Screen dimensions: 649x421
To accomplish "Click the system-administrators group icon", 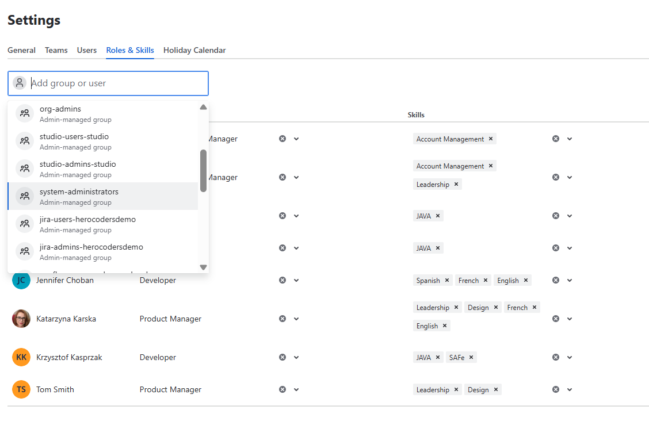I will 25,196.
